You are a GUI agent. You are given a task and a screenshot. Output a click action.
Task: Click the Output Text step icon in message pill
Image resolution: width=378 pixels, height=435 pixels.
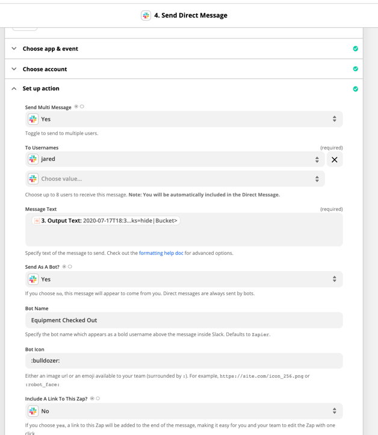(37, 221)
